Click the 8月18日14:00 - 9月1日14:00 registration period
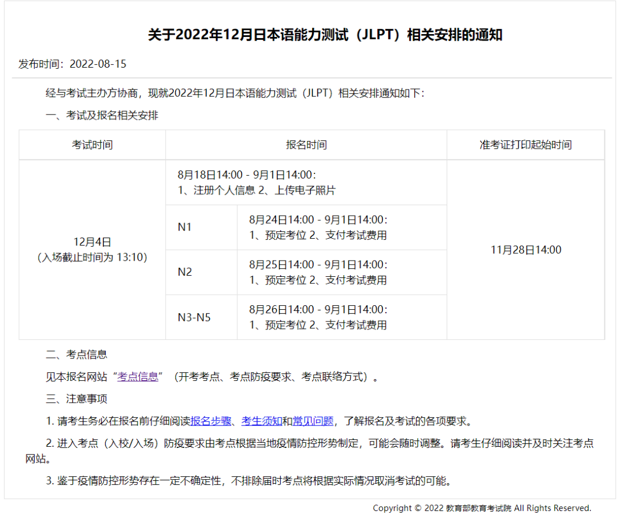This screenshot has width=624, height=515. point(247,175)
